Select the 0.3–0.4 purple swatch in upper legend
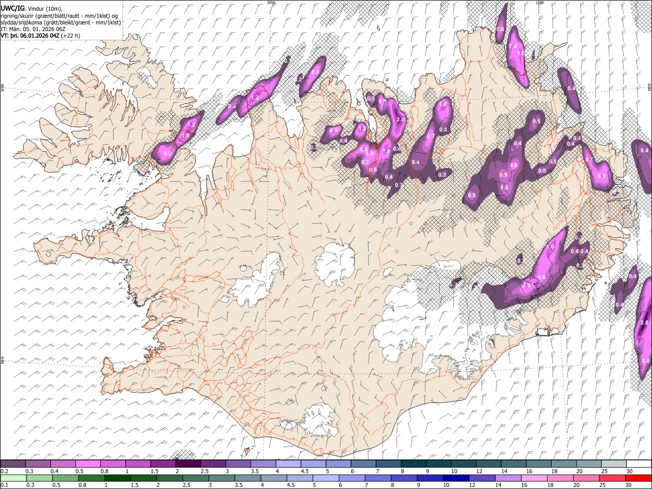This screenshot has height=489, width=652. coord(38,464)
